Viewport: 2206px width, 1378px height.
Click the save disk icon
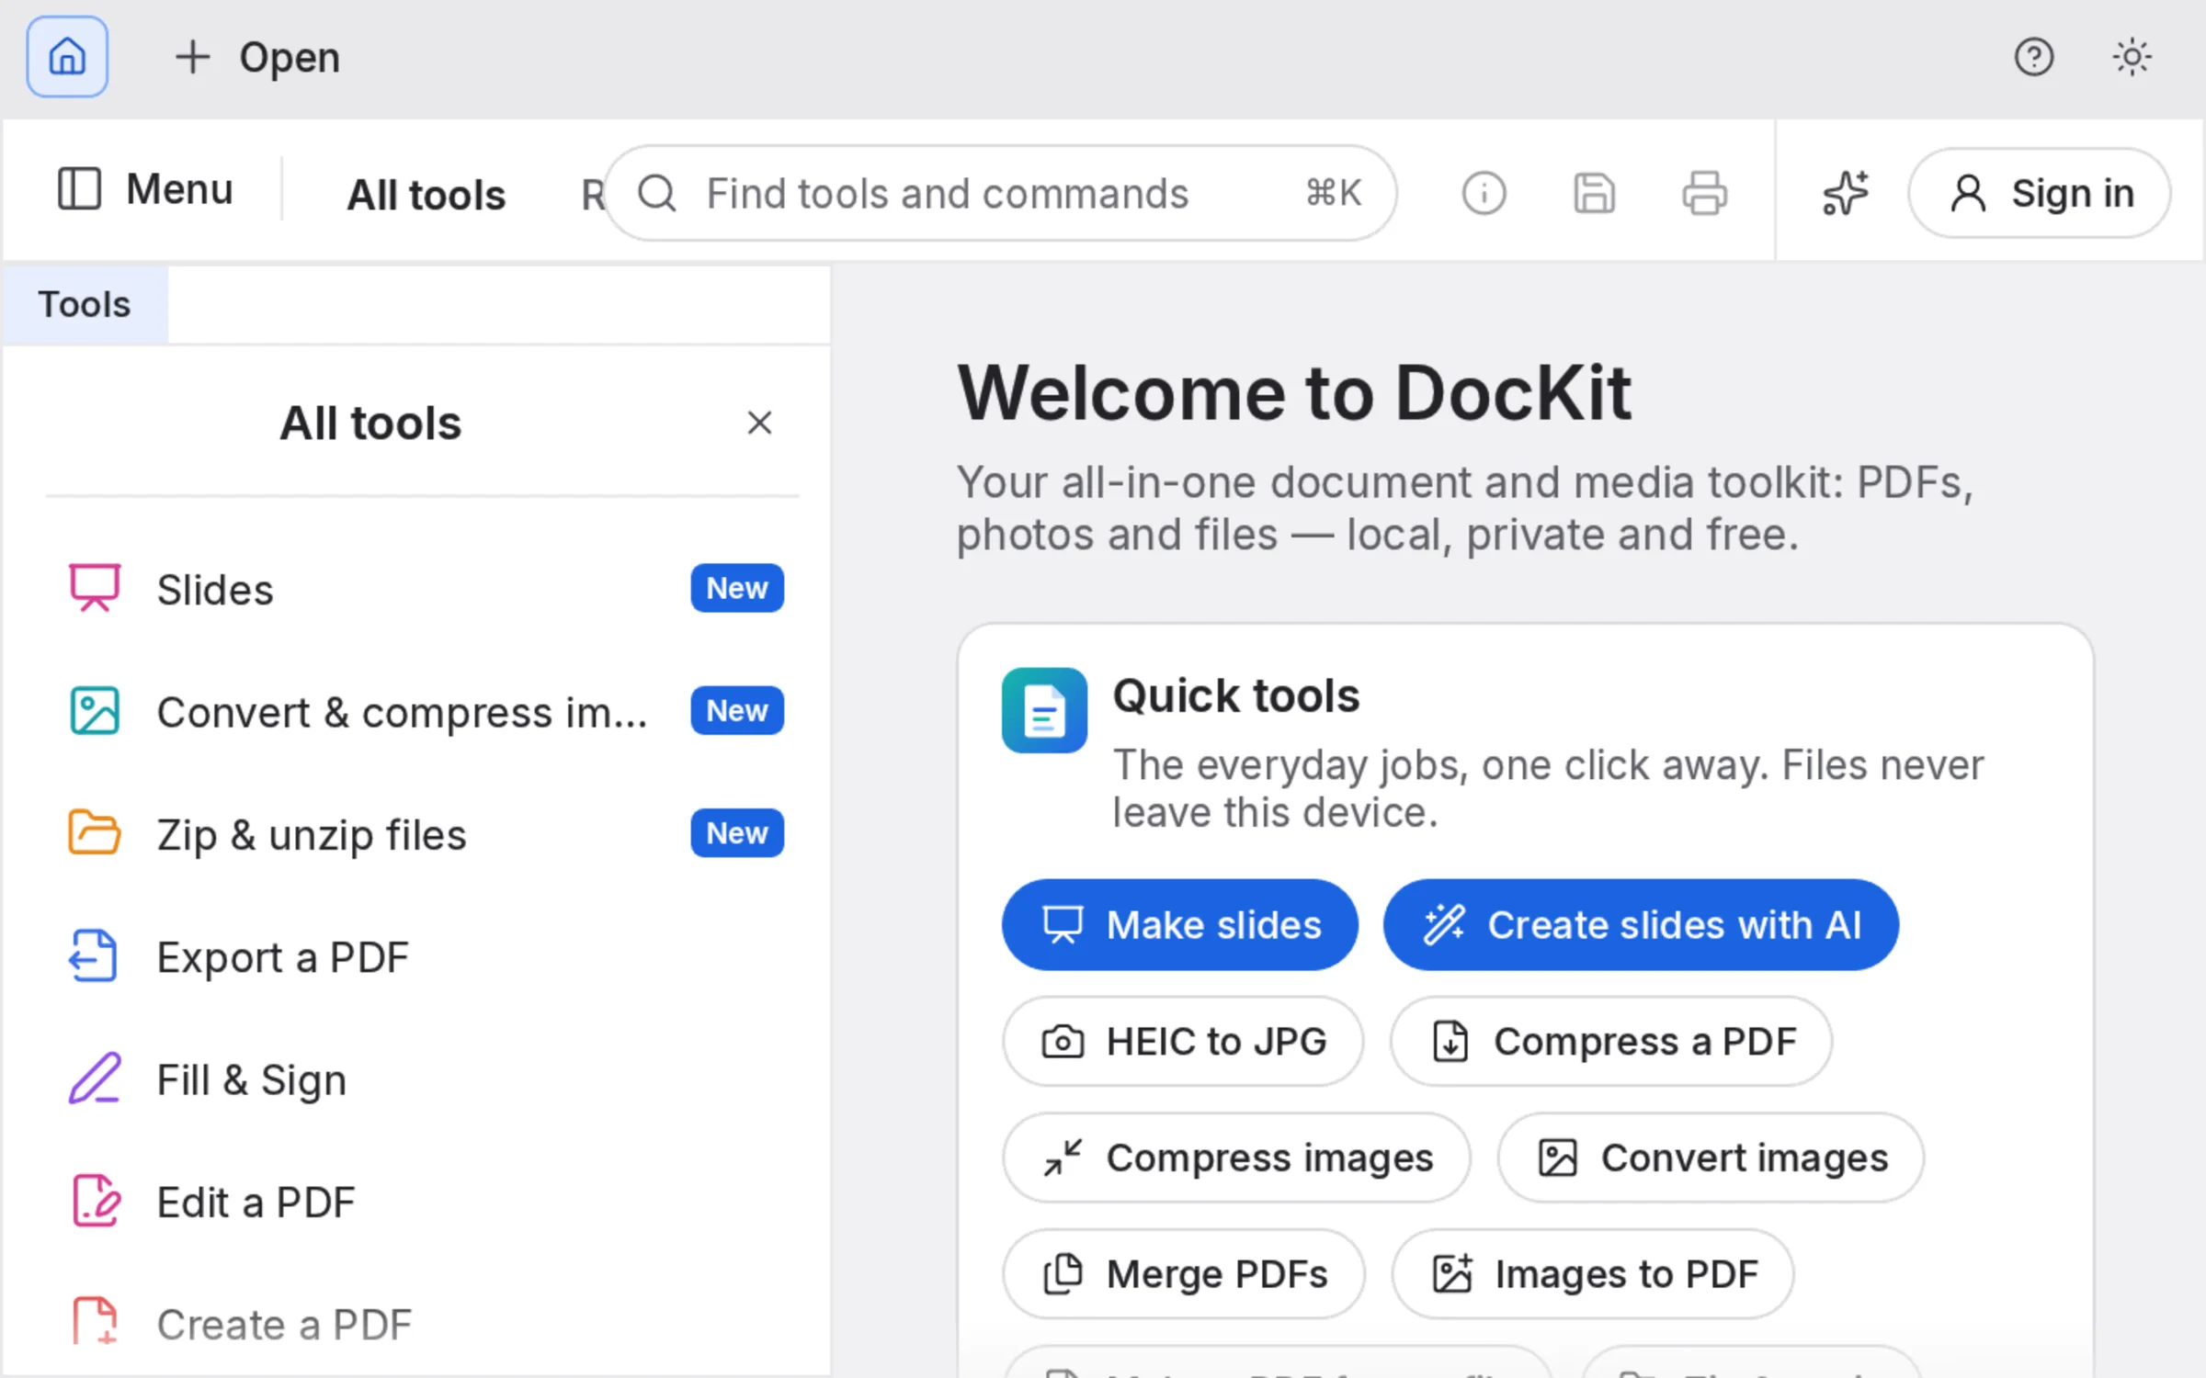point(1594,194)
